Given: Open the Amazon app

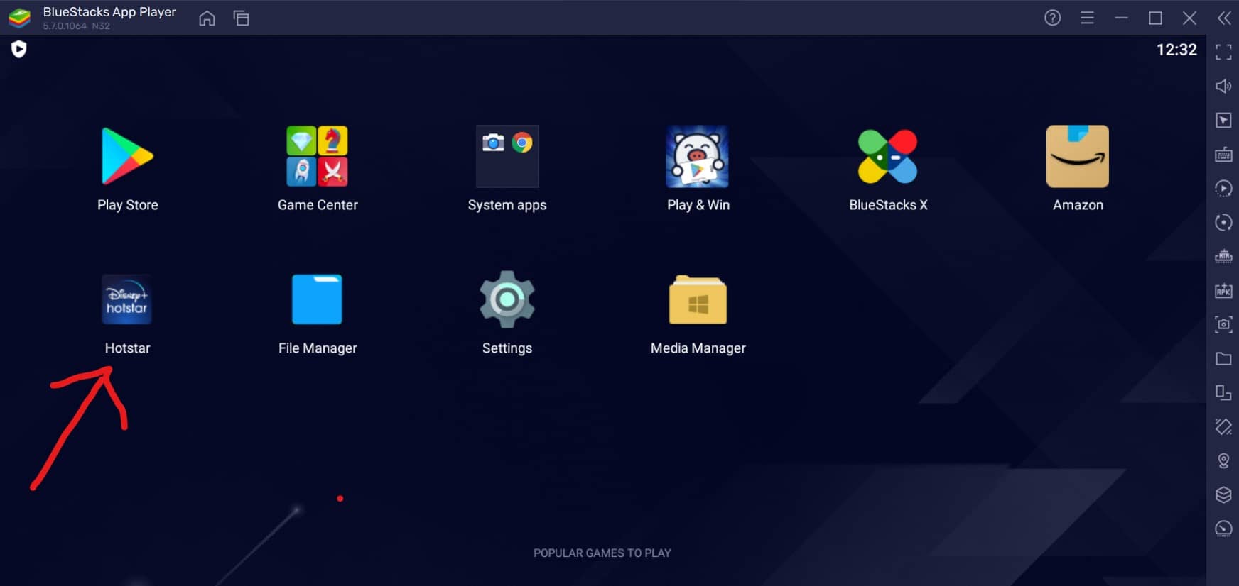Looking at the screenshot, I should click(1078, 157).
